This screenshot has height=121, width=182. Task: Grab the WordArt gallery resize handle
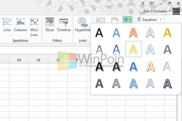pos(179,93)
